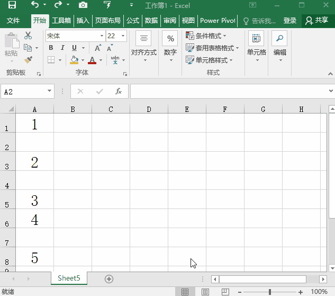Click the Cut scissors icon
Screen dimensions: 335x296
[28, 36]
